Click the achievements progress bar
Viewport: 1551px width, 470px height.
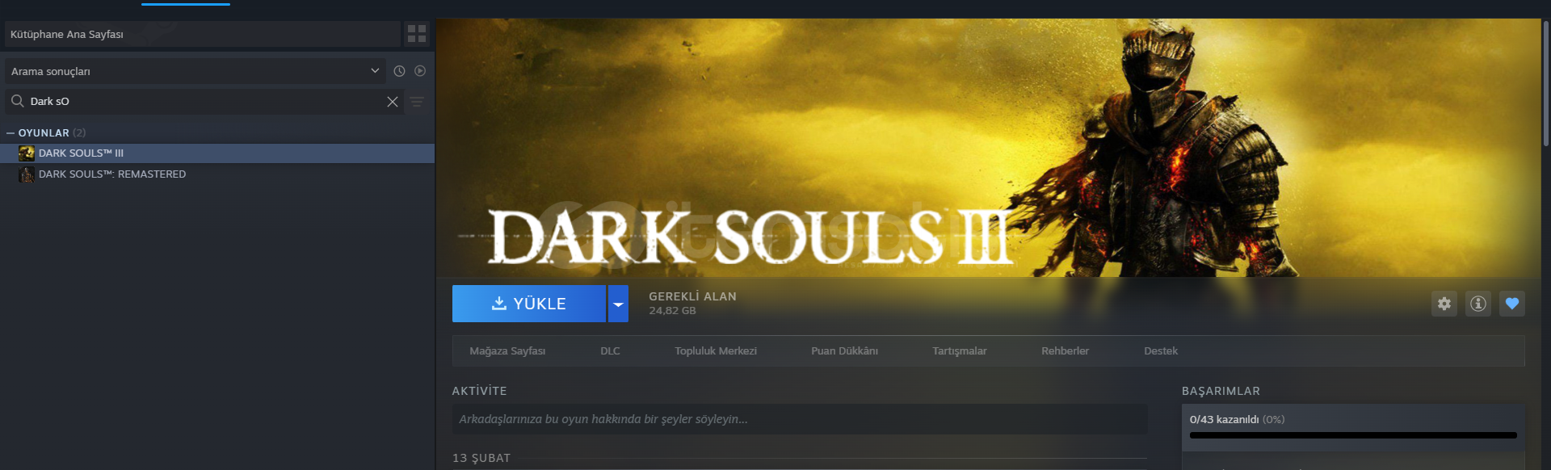1353,435
